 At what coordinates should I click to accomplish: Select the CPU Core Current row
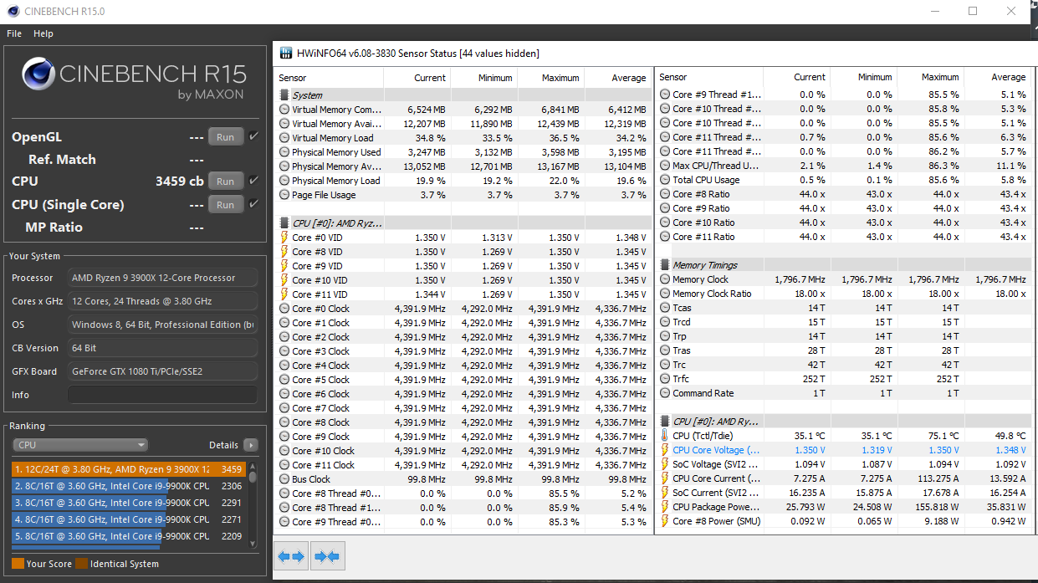coord(844,478)
